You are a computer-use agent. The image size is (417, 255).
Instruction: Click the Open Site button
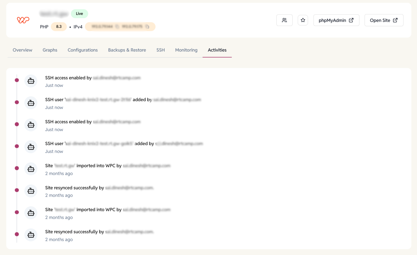(x=384, y=20)
